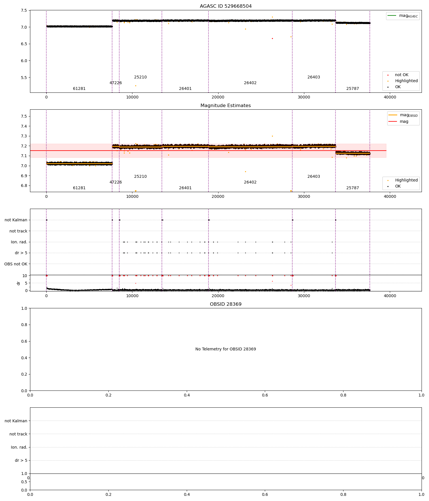Click the "OBSID 28369" plot title
Screen dimensions: 429x501
pos(226,304)
